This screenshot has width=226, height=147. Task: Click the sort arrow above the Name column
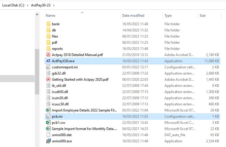[x=82, y=12]
